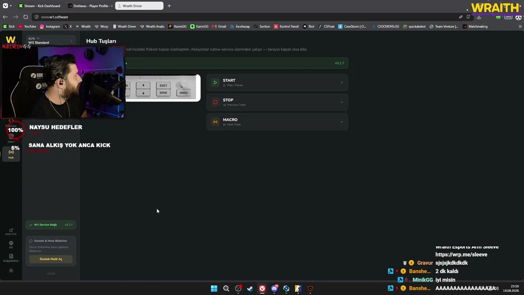This screenshot has width=524, height=295.
Task: Open the Wraith Analiz bookmark
Action: (x=152, y=27)
